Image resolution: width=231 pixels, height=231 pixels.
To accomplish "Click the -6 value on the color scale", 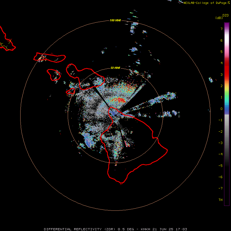I will (220, 177).
